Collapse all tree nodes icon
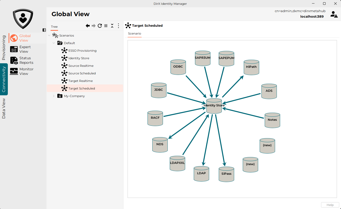 (112, 26)
